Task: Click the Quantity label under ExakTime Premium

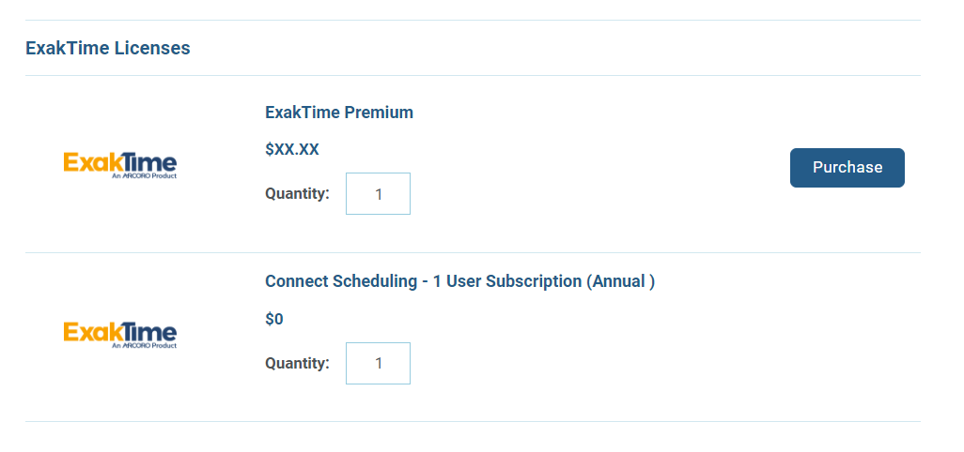Action: pos(297,194)
